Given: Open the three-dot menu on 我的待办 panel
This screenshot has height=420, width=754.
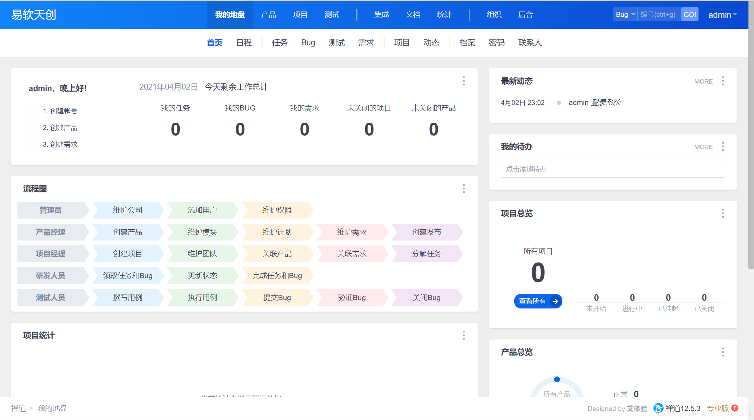Looking at the screenshot, I should pos(723,147).
